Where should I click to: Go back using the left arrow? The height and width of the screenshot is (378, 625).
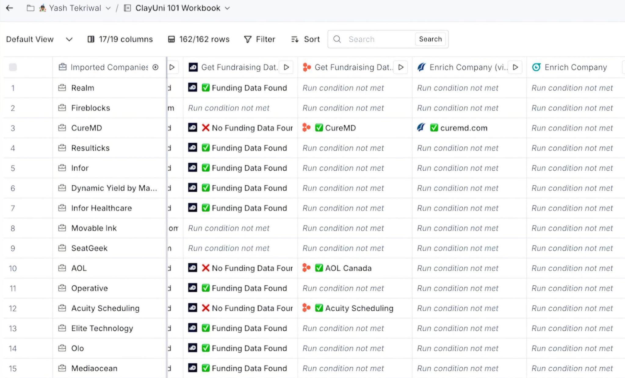pos(10,8)
